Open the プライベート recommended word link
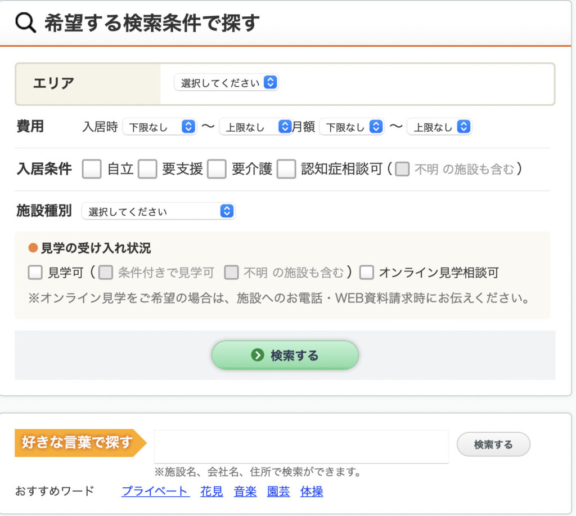 click(155, 491)
